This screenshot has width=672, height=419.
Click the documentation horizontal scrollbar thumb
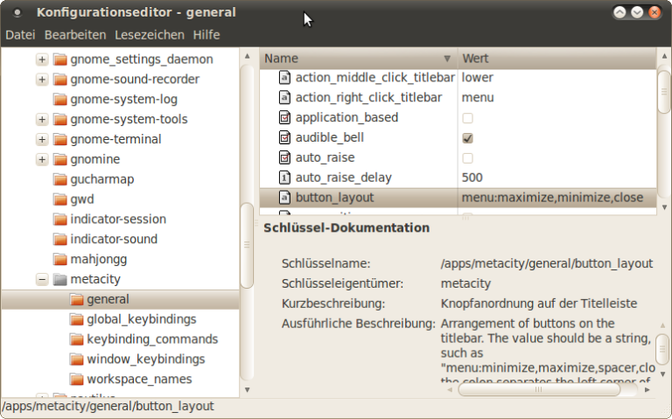click(539, 389)
